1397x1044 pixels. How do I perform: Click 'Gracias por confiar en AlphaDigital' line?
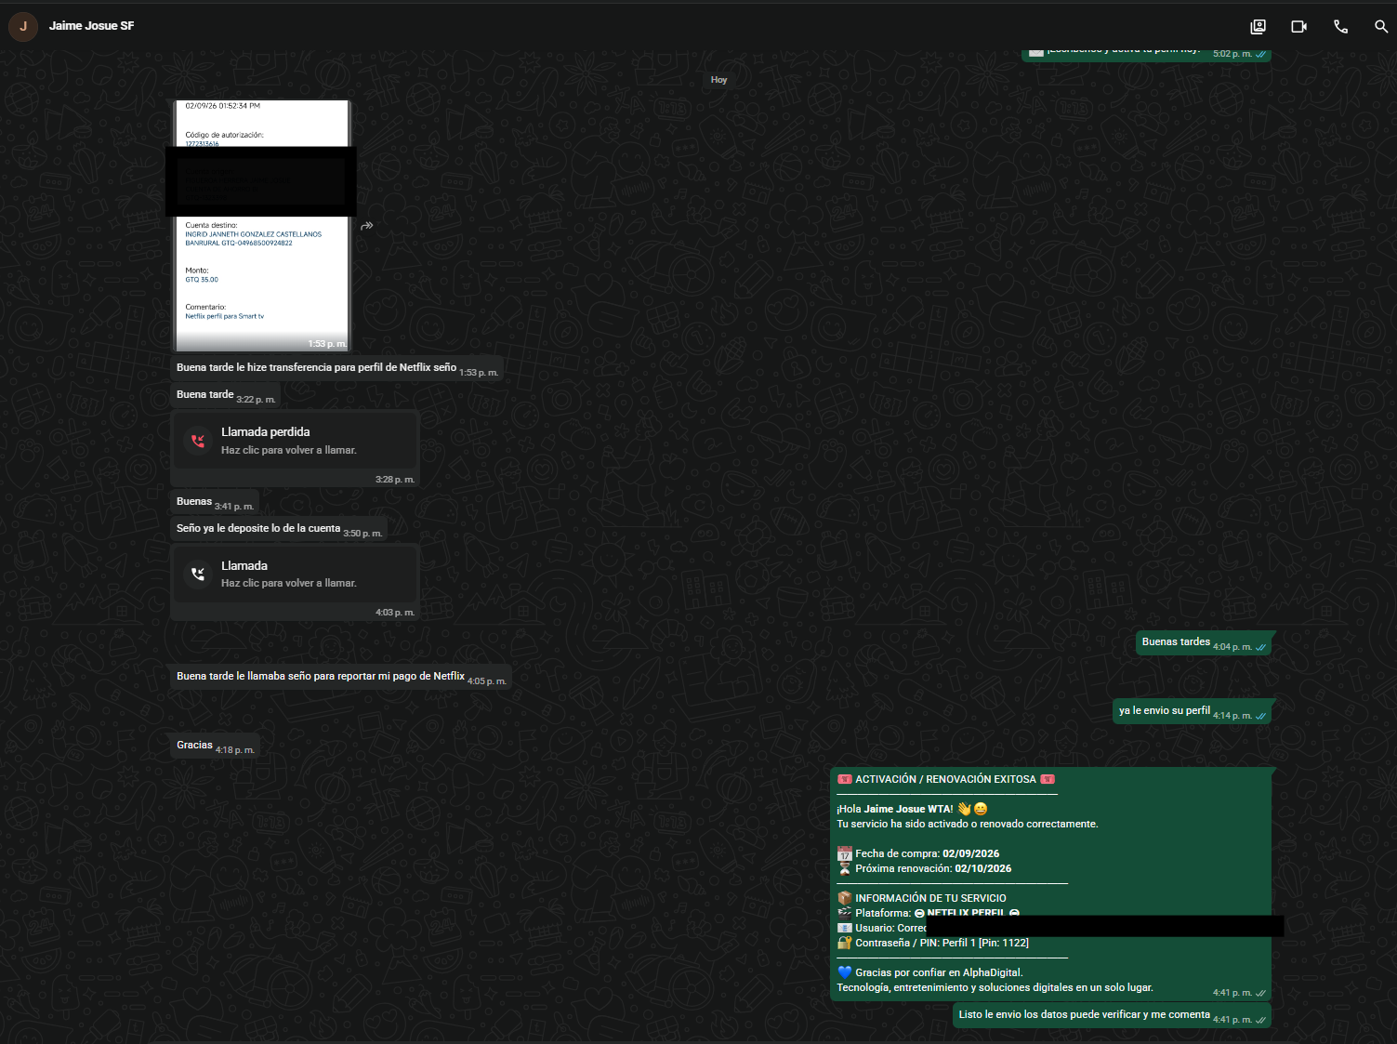930,972
